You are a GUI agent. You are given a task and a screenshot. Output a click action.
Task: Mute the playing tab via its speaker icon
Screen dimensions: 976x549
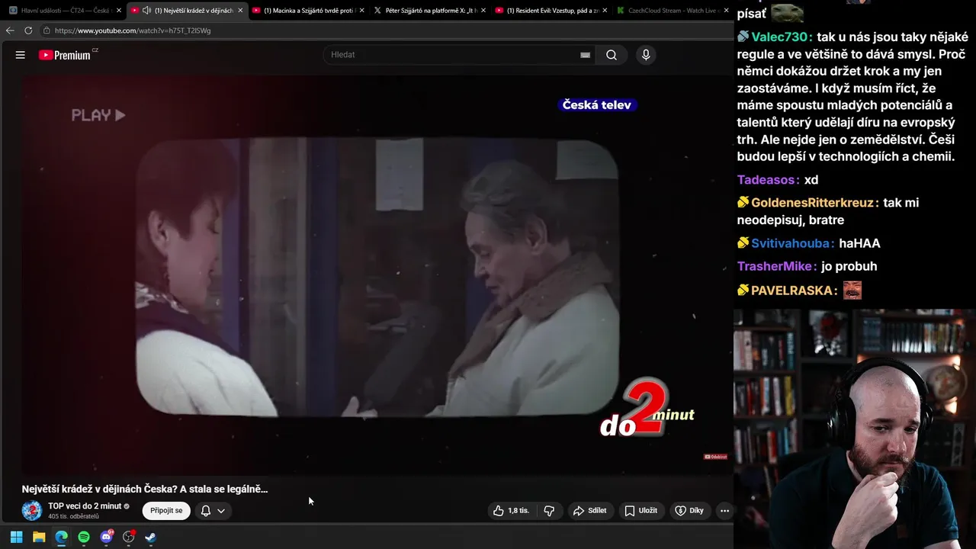[146, 11]
